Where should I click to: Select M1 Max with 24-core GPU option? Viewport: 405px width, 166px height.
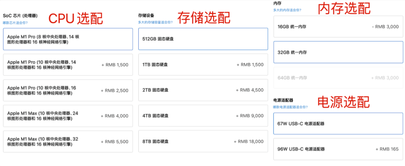tap(68, 116)
